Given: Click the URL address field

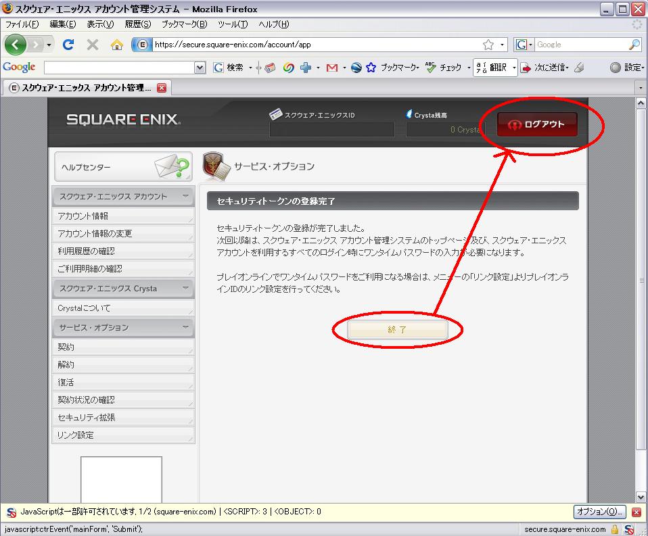Looking at the screenshot, I should (x=316, y=45).
